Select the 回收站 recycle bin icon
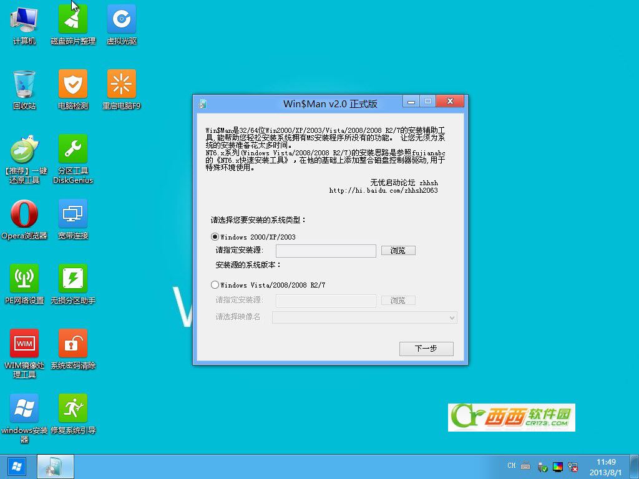The width and height of the screenshot is (639, 479). [x=24, y=90]
